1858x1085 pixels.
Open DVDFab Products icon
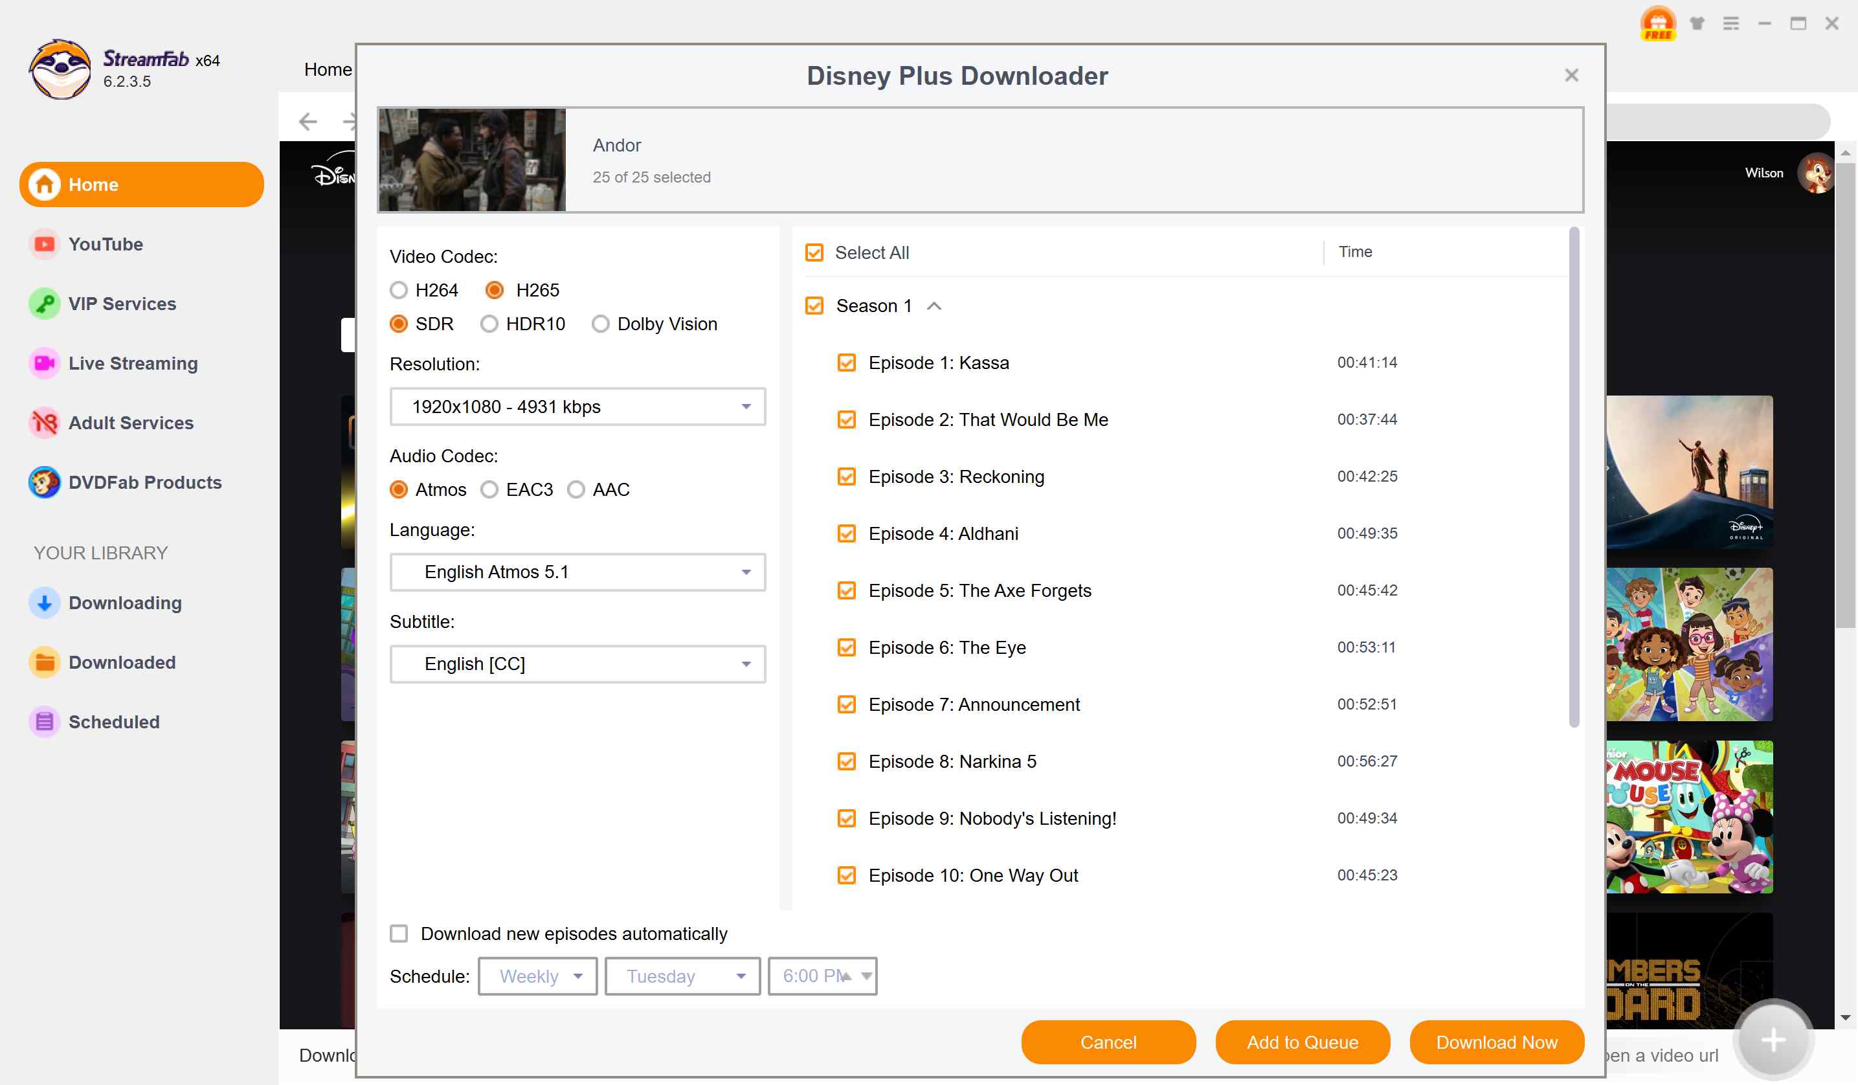(44, 483)
